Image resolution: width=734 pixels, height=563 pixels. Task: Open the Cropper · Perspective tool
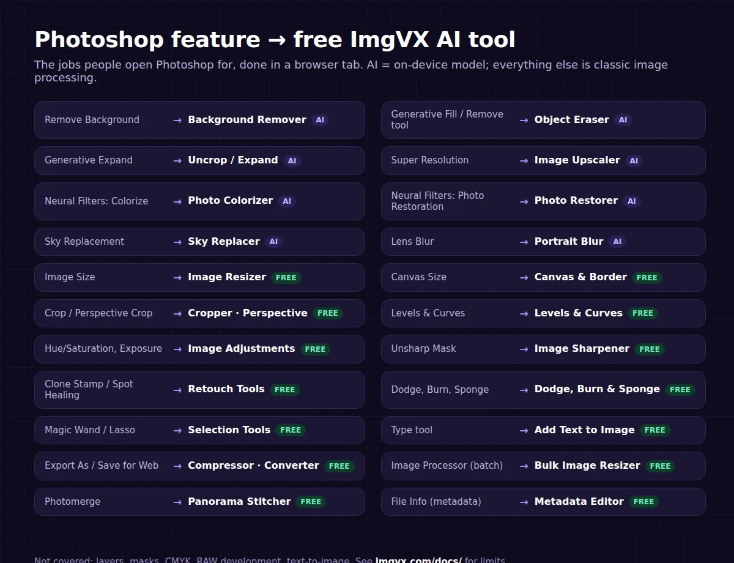248,313
